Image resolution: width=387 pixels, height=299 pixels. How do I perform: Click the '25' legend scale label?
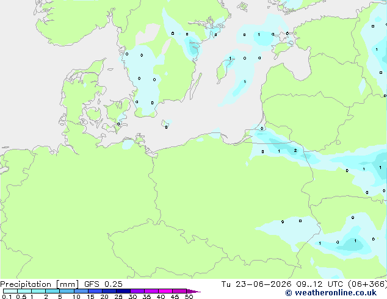coord(118,297)
